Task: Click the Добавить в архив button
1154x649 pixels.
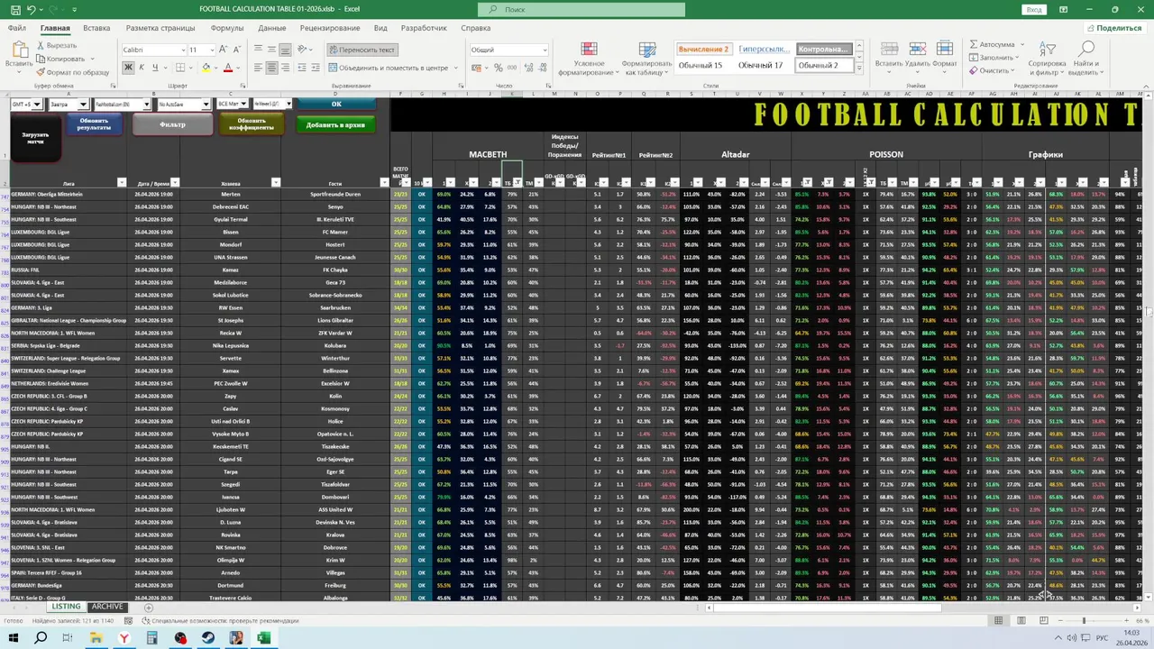Action: 335,125
